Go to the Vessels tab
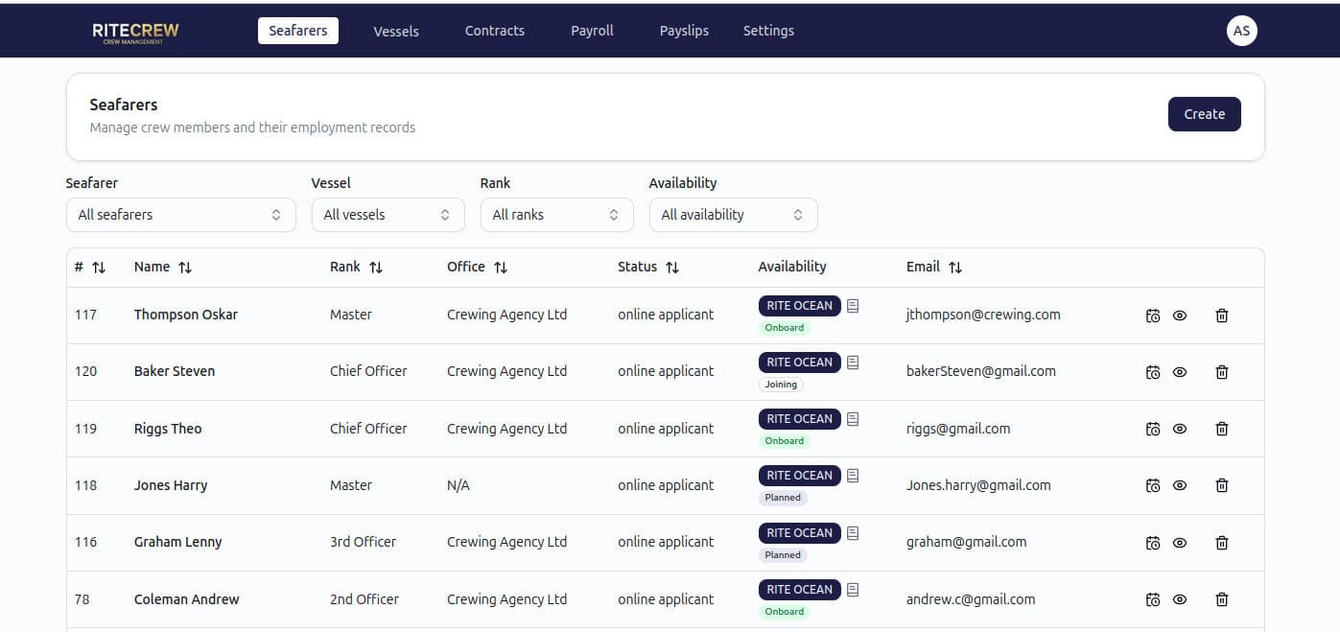This screenshot has height=632, width=1340. coord(396,31)
